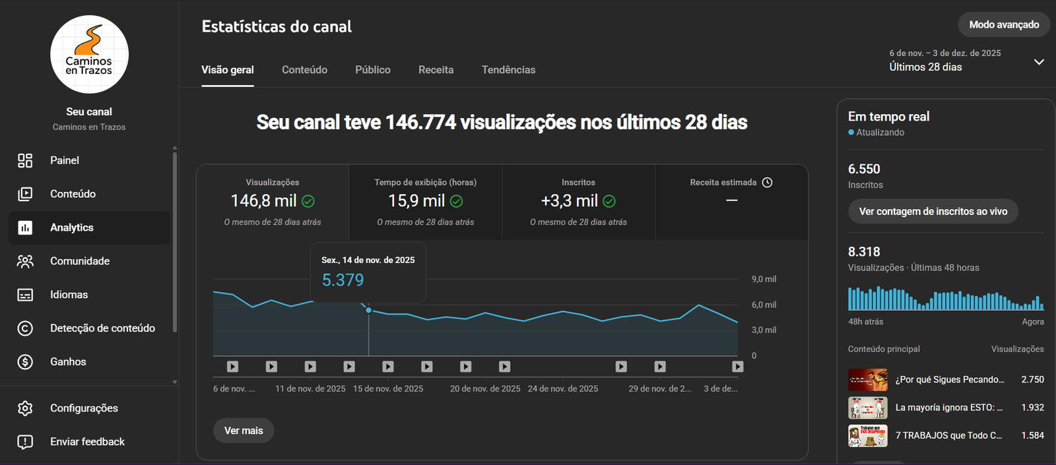Switch to the Público tab
Image resolution: width=1056 pixels, height=465 pixels.
[373, 70]
